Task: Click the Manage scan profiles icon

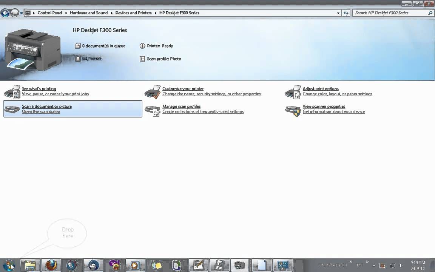Action: (x=153, y=111)
